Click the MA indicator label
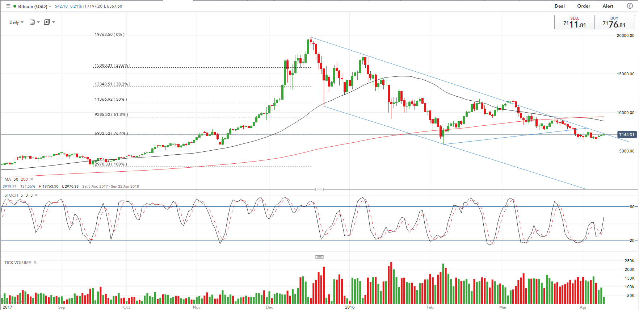 (8, 179)
